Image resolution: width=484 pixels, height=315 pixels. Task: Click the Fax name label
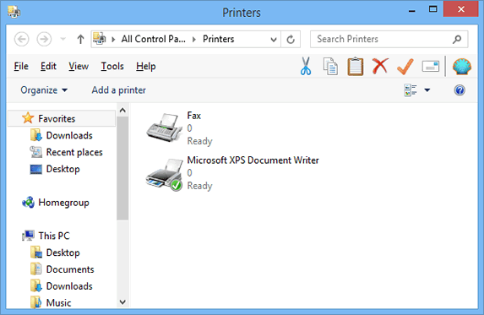tap(193, 116)
